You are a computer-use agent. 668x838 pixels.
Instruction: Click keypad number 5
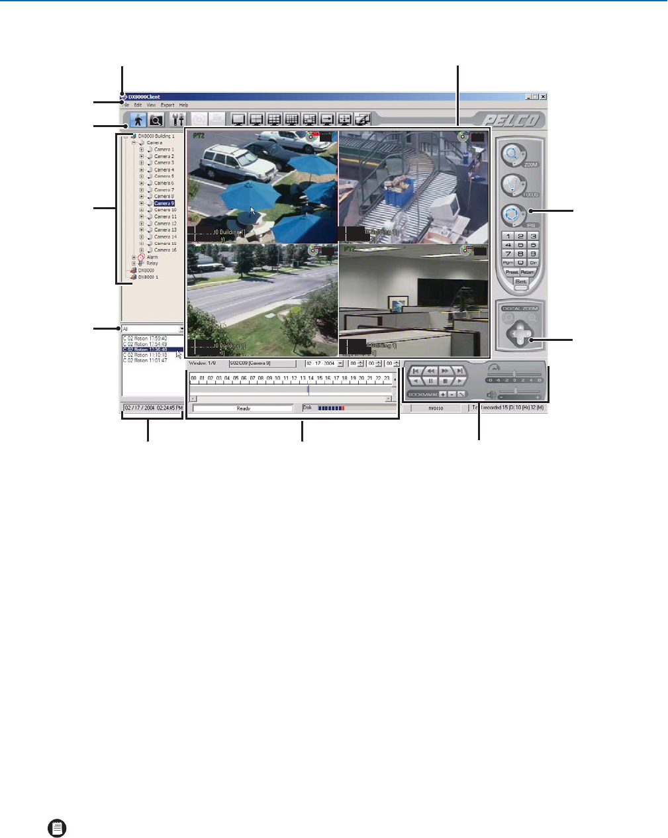(520, 245)
